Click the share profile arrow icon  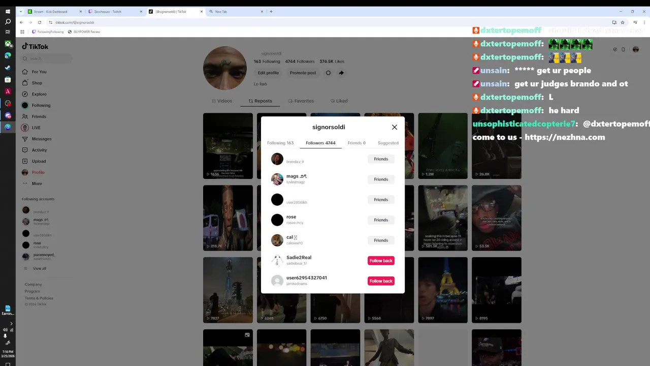pos(341,73)
